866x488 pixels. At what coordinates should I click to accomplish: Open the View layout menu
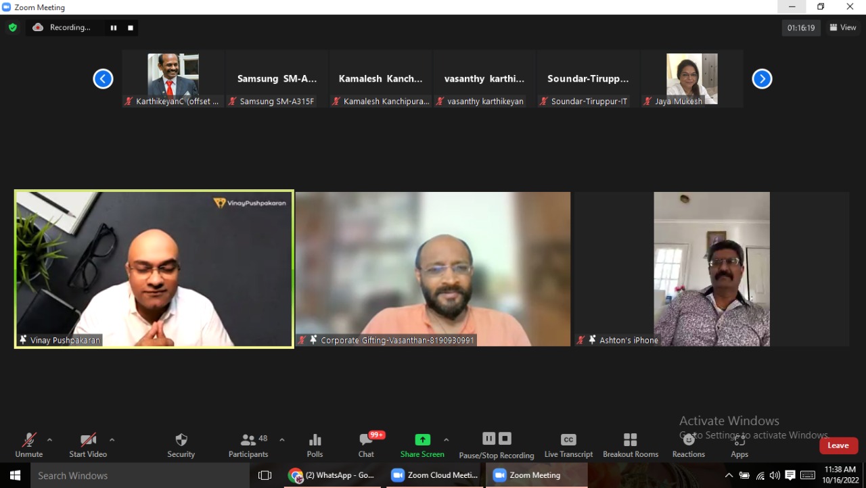tap(843, 28)
